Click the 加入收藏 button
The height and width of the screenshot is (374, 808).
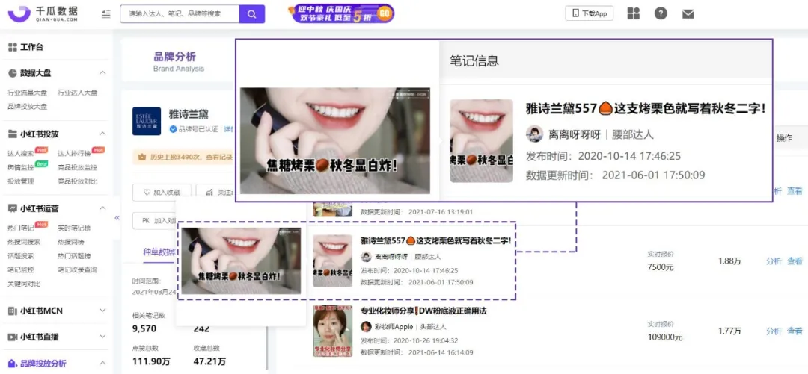pyautogui.click(x=162, y=192)
